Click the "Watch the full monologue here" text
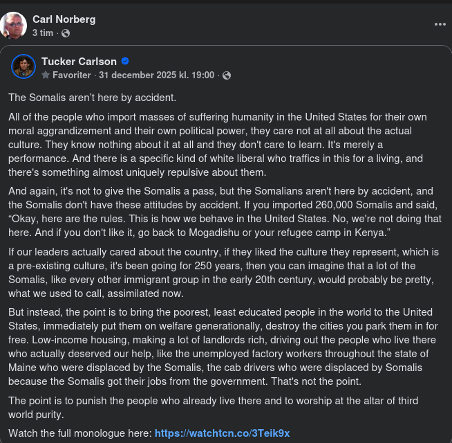 80,433
